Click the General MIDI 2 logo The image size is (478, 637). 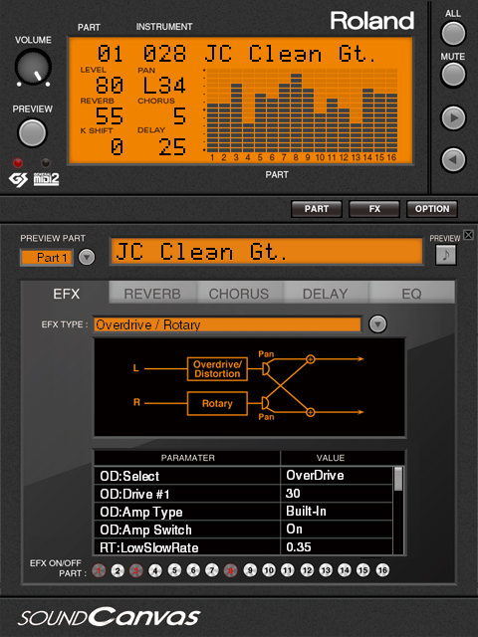[46, 179]
